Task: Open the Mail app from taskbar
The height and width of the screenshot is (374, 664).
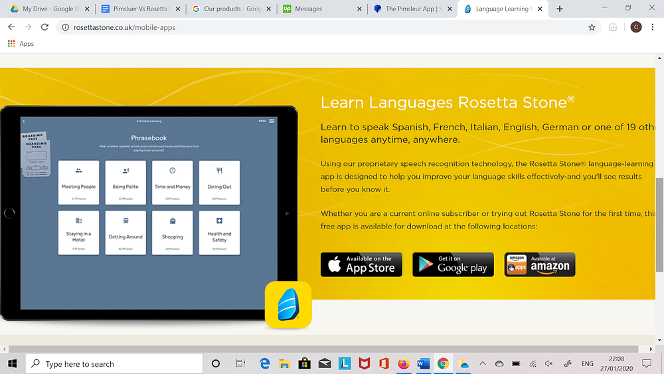Action: tap(325, 363)
